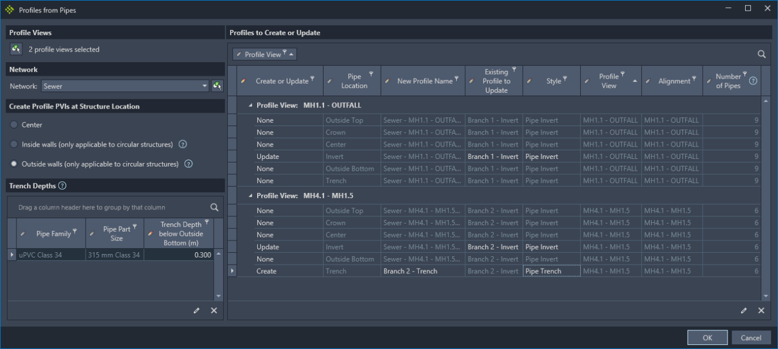Filter the Trench Depth below Outside Bottom column
Screen dimensions: 778x349
click(x=207, y=222)
